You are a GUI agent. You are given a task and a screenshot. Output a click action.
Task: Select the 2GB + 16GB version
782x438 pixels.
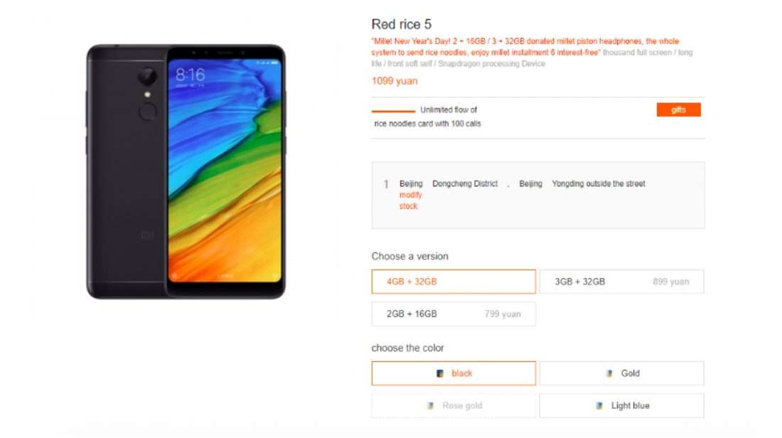pyautogui.click(x=454, y=314)
